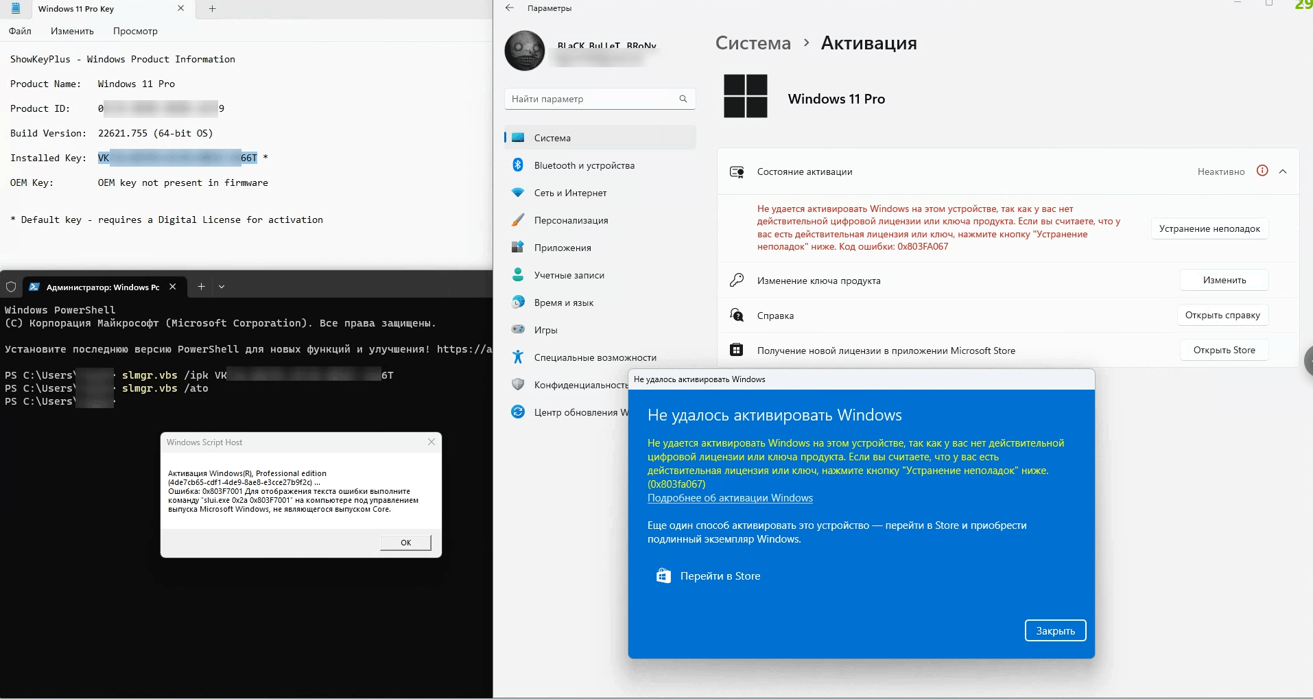Go back using the Параметры back arrow
Viewport: 1313px width, 699px height.
click(509, 8)
